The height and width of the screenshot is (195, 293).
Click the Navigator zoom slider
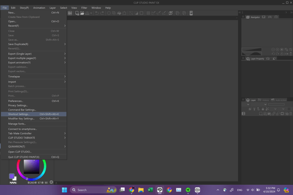tap(252, 49)
